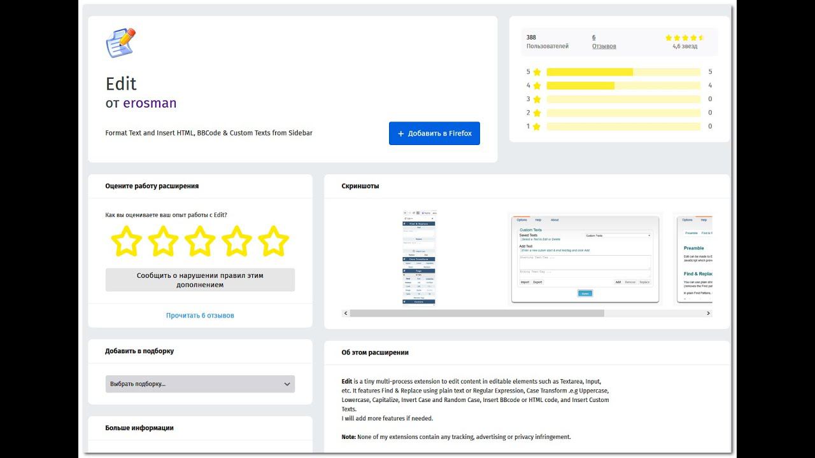Rate the extension three stars
815x458 pixels.
click(x=200, y=241)
